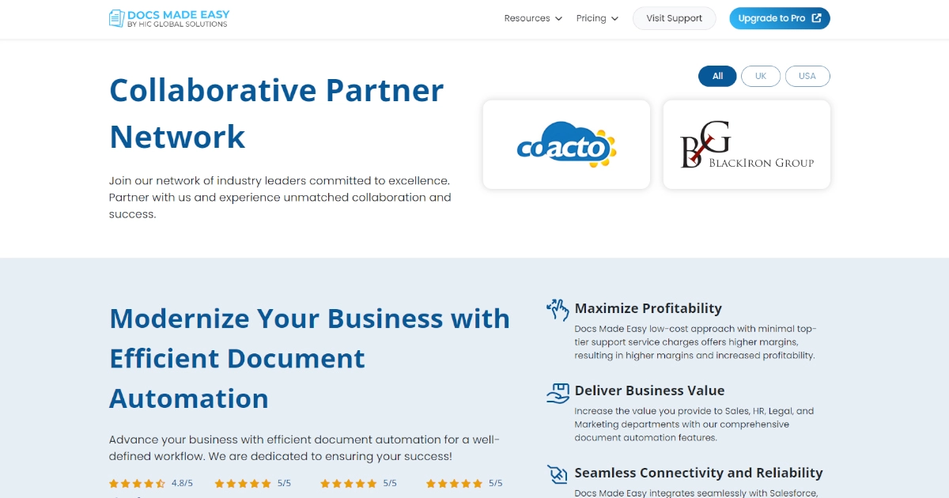This screenshot has width=949, height=498.
Task: Expand the Resources dropdown
Action: tap(532, 17)
